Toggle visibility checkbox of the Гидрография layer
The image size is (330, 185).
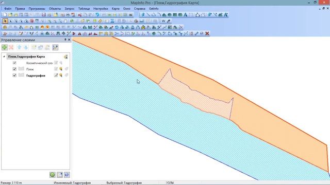coord(14,75)
